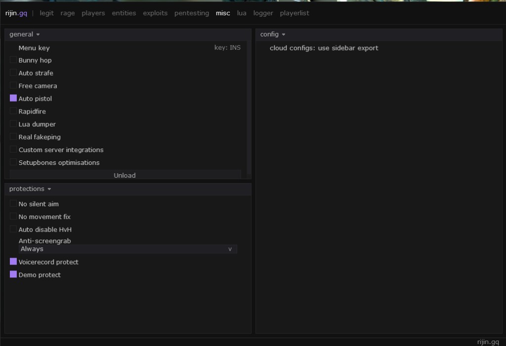Collapse the general section arrow

[x=38, y=35]
